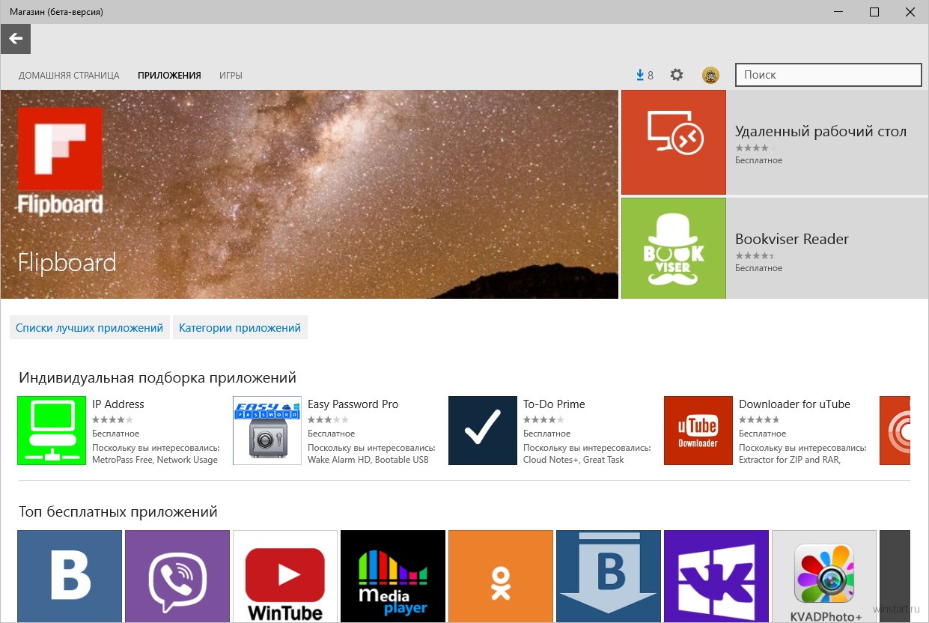Open the WinTube app tile
Screen dimensions: 929x623
(x=285, y=576)
